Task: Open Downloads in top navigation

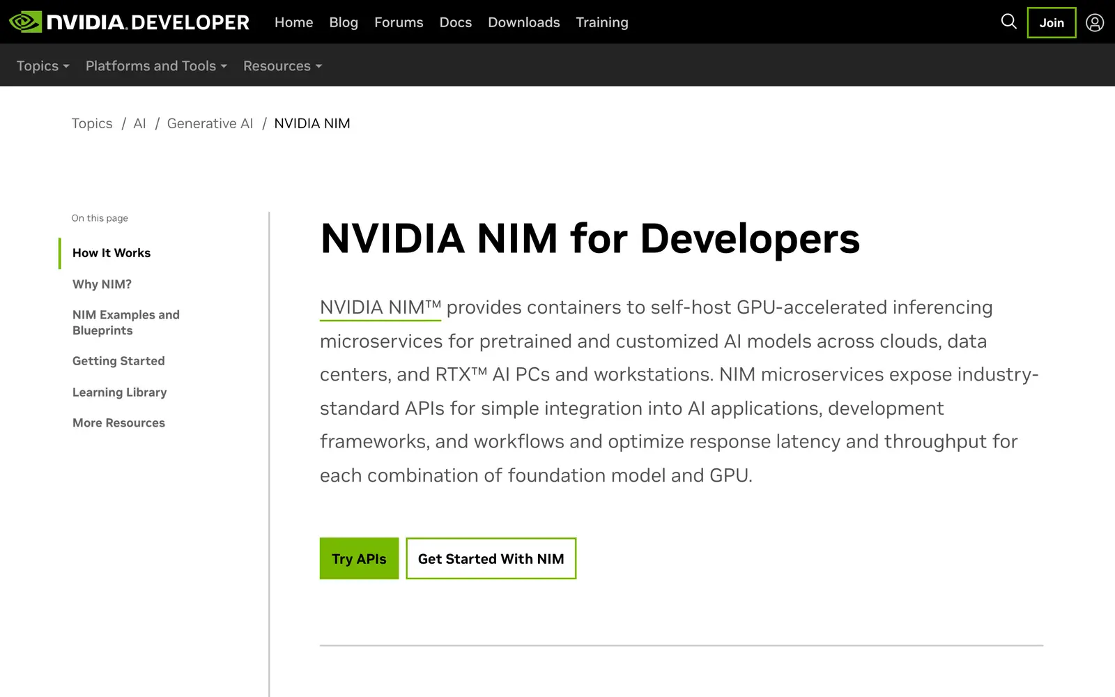Action: click(524, 22)
